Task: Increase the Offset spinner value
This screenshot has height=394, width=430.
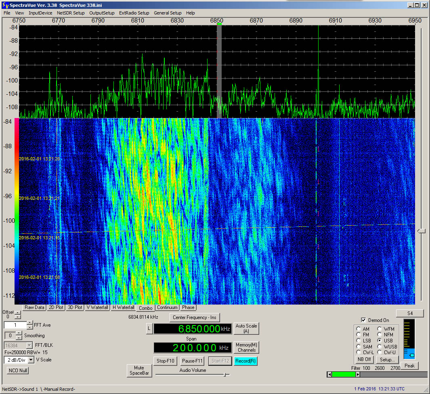Action: (x=17, y=313)
